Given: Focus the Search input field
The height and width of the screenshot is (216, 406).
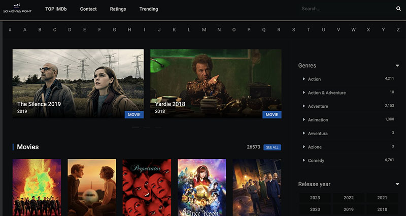Looking at the screenshot, I should click(346, 9).
